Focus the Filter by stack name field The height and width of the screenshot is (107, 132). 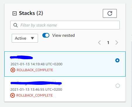tap(65, 25)
